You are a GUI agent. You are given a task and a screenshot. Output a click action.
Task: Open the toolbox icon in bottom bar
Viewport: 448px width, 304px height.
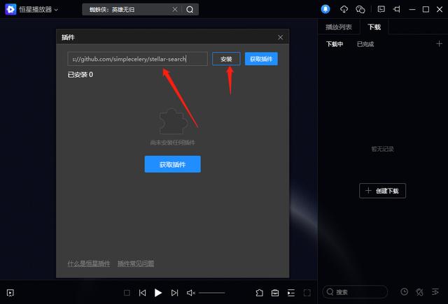(x=275, y=293)
